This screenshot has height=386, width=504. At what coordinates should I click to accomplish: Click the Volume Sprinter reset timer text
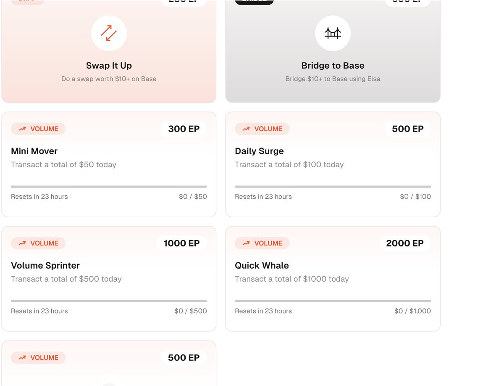pyautogui.click(x=39, y=311)
